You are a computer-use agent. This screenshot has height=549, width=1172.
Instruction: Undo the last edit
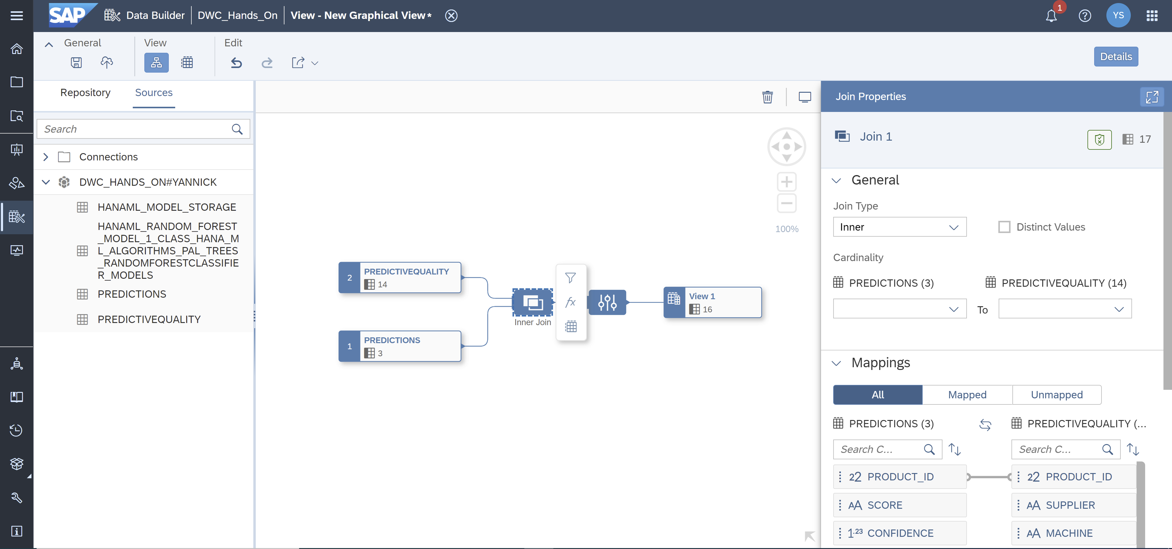pos(236,63)
